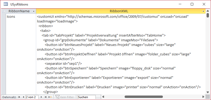Close the USysRibbons window
The height and width of the screenshot is (100, 211).
204,4
